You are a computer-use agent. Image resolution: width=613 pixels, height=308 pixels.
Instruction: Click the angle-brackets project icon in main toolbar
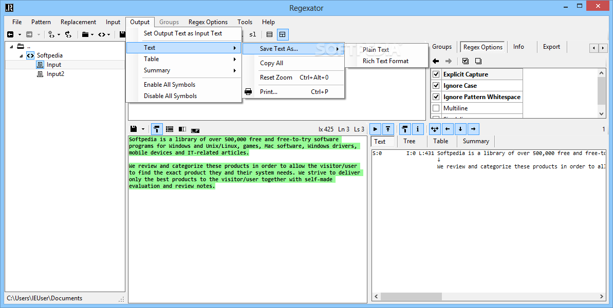tap(102, 34)
